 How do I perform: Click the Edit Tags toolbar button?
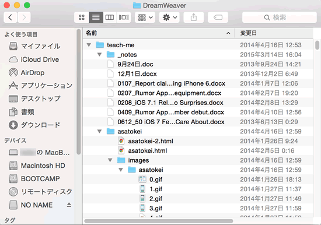(218, 17)
